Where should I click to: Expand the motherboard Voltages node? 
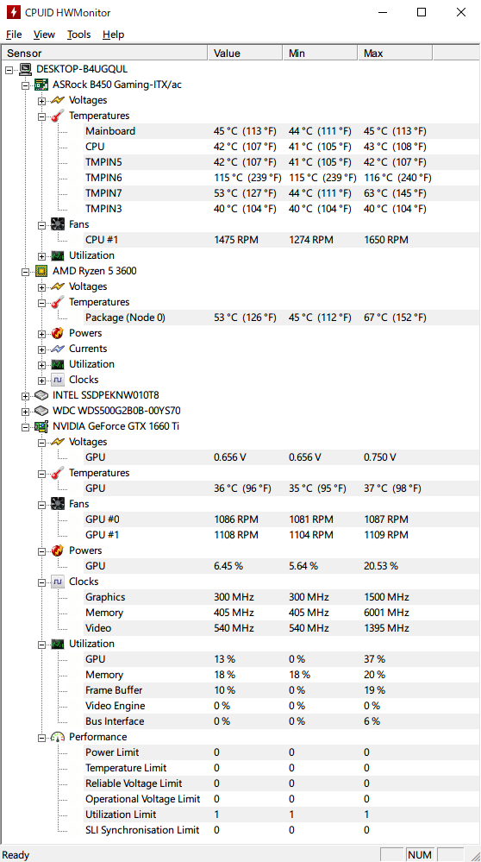[41, 101]
